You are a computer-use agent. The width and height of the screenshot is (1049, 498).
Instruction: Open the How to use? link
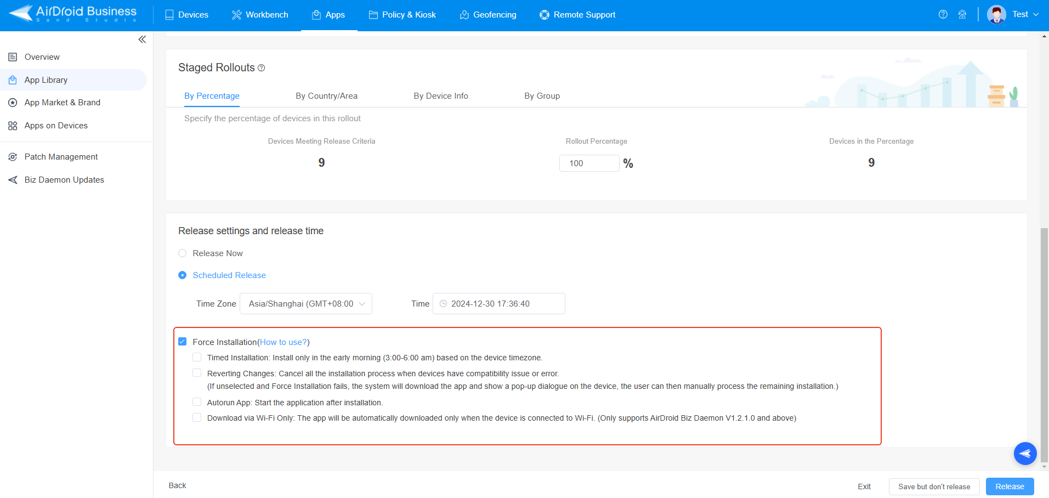pyautogui.click(x=283, y=342)
